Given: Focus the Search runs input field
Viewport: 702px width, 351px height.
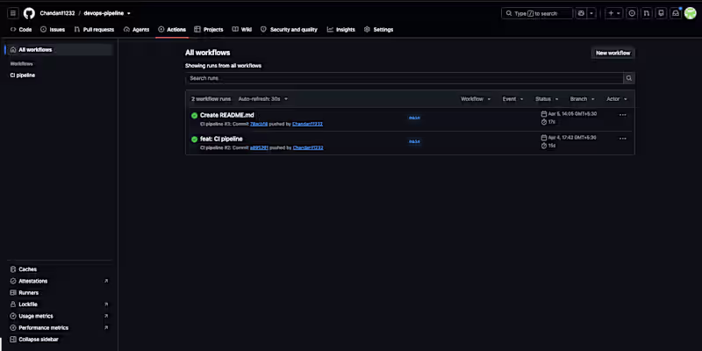Looking at the screenshot, I should [x=405, y=78].
